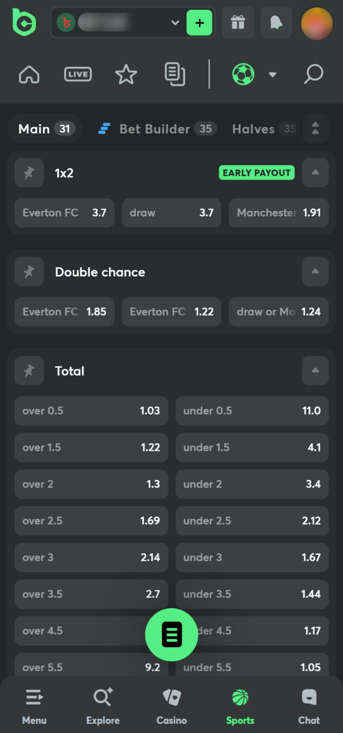Collapse the 1x2 market section

(x=315, y=172)
